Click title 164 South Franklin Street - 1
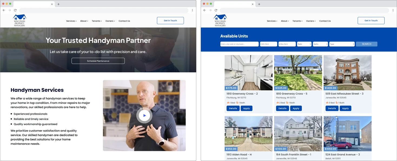 [293, 155]
